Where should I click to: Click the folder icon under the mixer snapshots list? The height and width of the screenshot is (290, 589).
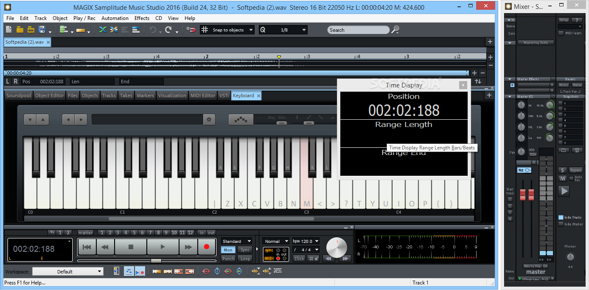click(564, 150)
